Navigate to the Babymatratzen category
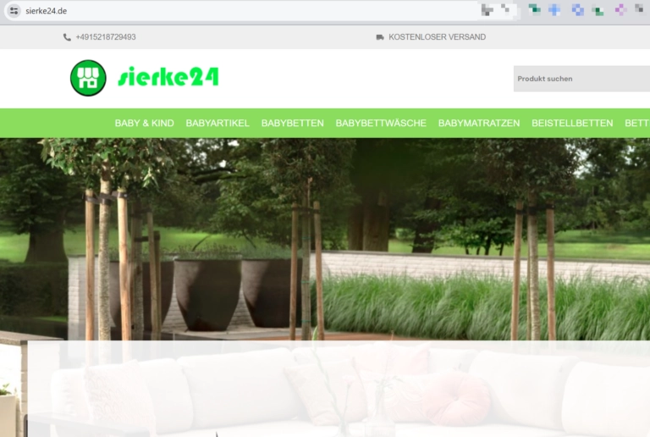Viewport: 650px width, 437px height. coord(479,123)
